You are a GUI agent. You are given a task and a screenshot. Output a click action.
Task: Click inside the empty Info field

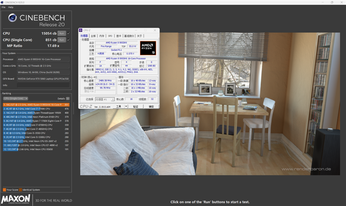pos(43,85)
